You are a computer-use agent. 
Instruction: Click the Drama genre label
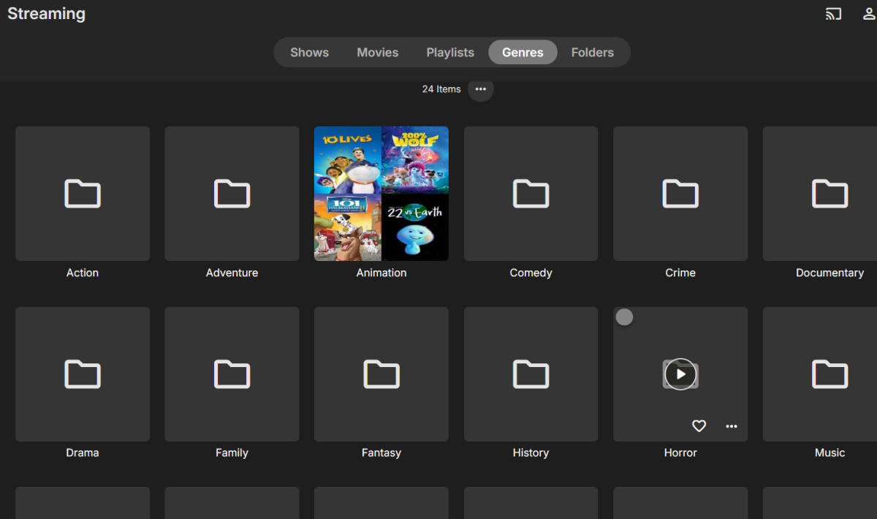[x=83, y=452]
